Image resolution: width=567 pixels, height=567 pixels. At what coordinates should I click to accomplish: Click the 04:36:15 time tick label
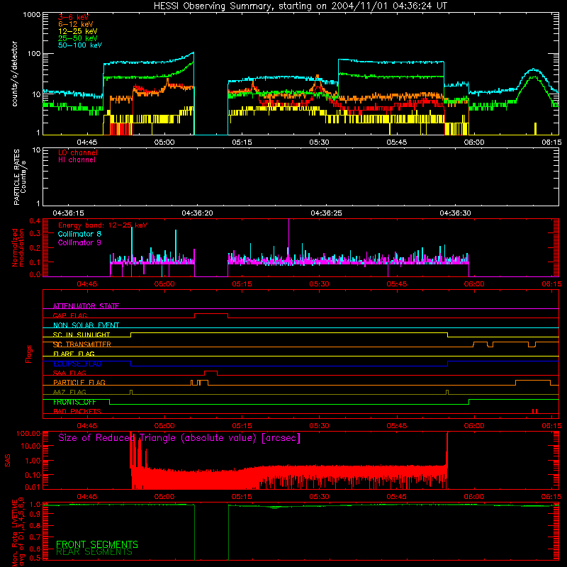pyautogui.click(x=68, y=213)
